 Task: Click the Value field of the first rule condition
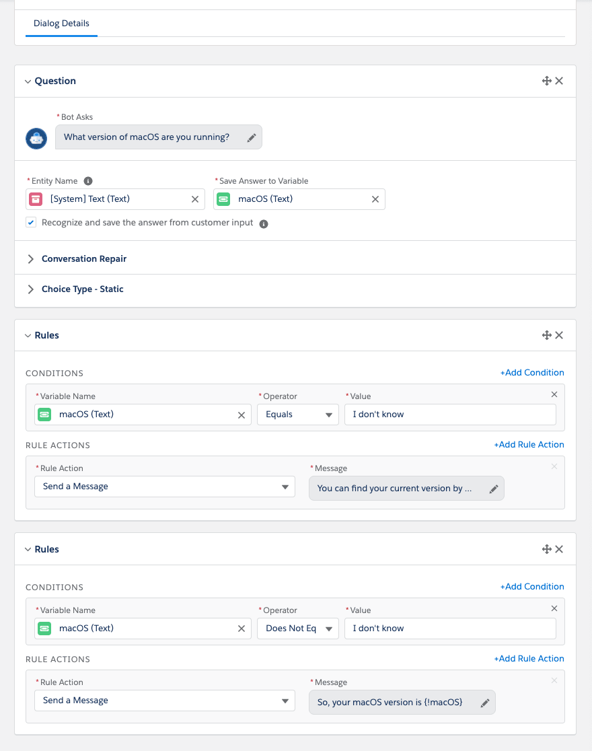(x=450, y=415)
